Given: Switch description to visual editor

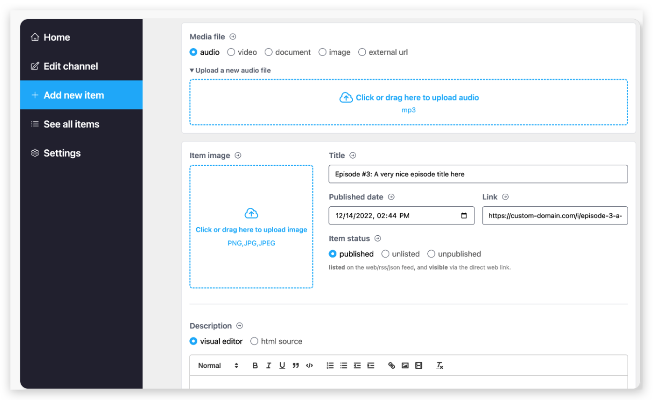Looking at the screenshot, I should pos(193,341).
